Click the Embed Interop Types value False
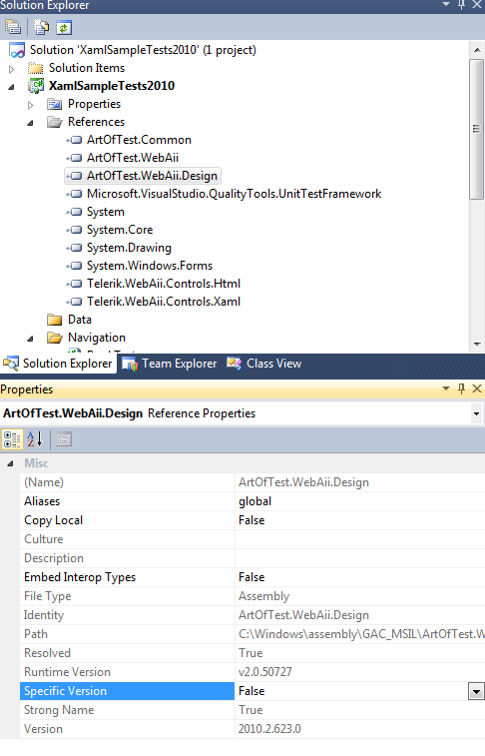Screen dimensions: 485x756 point(251,577)
